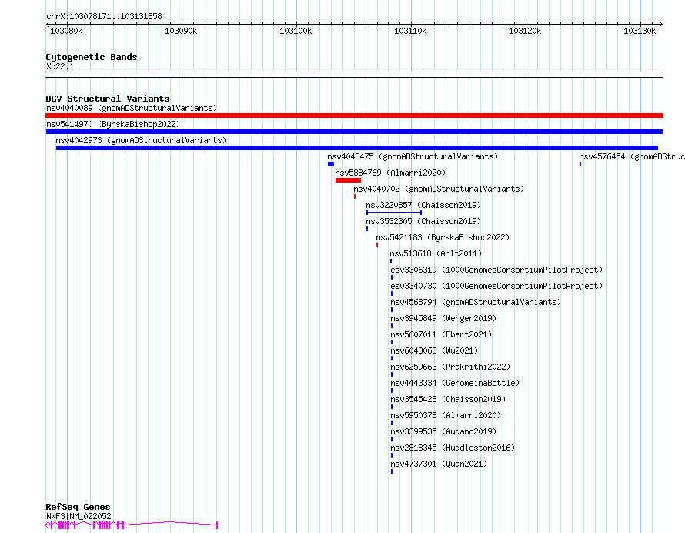The width and height of the screenshot is (685, 533).
Task: Open the nsv4040702 variant label
Action: click(x=439, y=189)
